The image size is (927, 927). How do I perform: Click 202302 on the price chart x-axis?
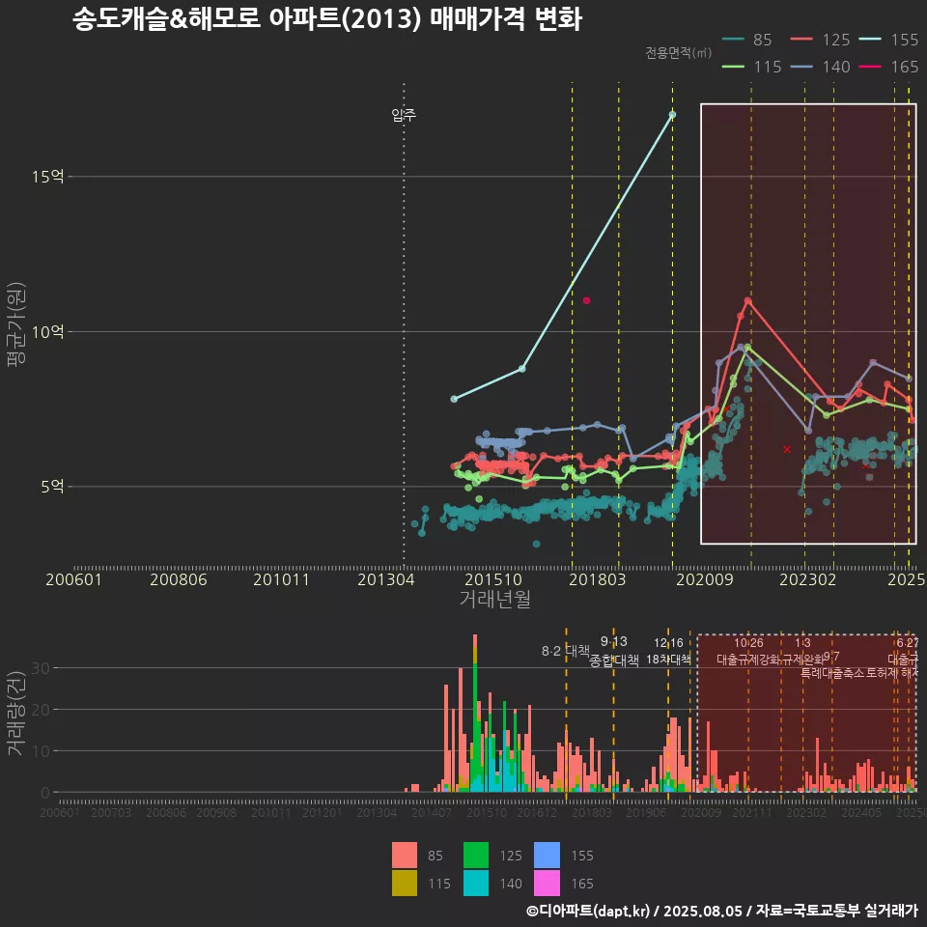(x=807, y=579)
